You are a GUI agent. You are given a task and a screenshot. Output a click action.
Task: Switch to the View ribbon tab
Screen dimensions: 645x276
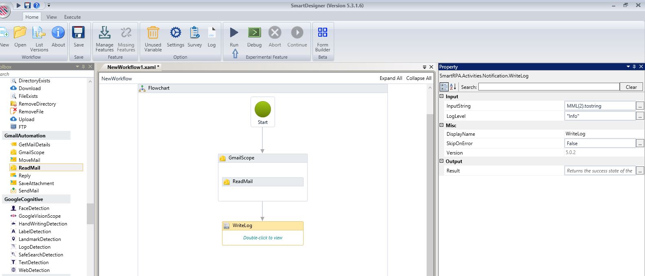(52, 17)
